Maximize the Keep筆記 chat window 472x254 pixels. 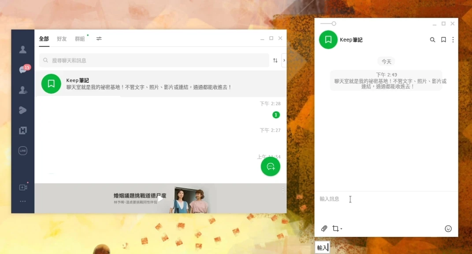443,23
